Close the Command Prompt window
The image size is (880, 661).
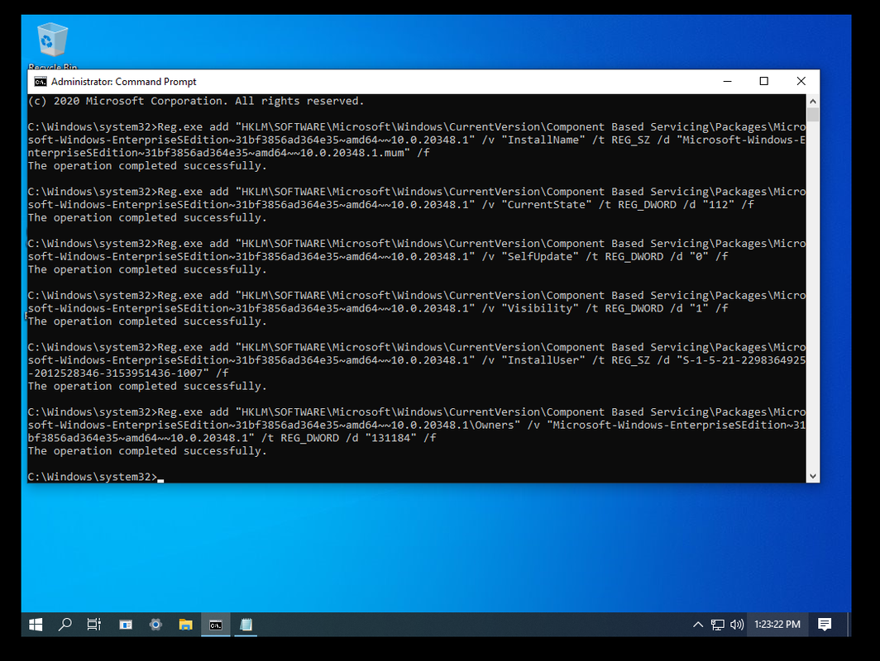[801, 81]
